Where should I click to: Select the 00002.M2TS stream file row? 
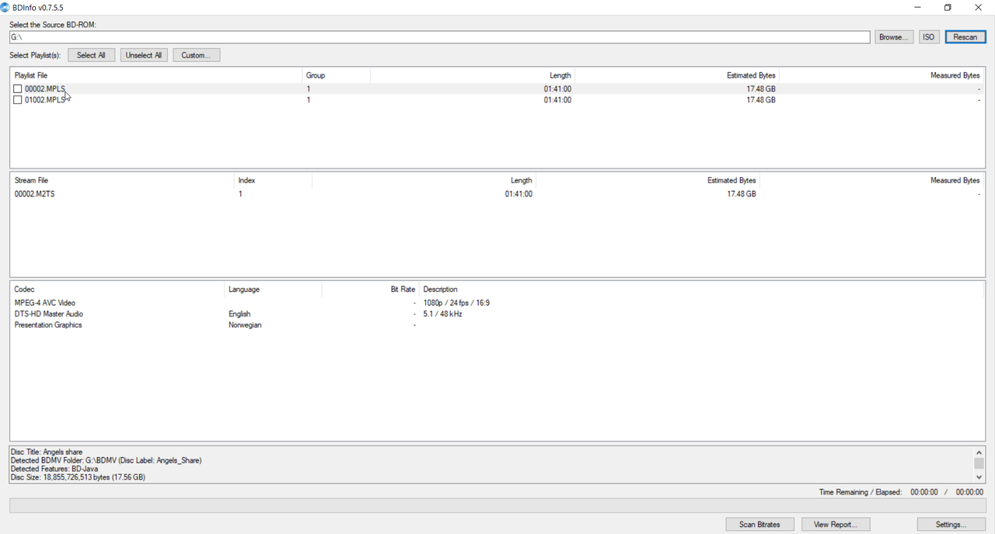(497, 194)
